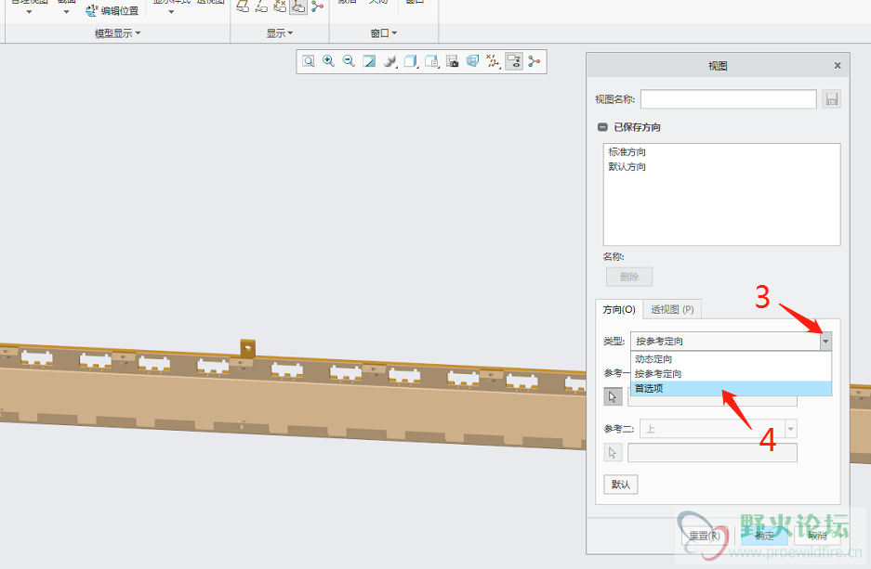Screen dimensions: 871x569
Task: Click the Zoom Out magnifier icon
Action: 349,61
